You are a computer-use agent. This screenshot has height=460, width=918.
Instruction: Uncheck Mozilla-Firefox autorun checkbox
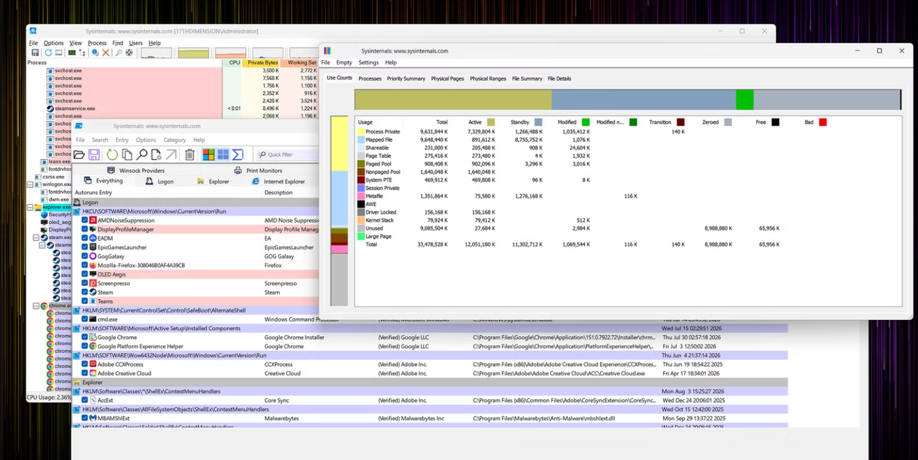[x=84, y=265]
